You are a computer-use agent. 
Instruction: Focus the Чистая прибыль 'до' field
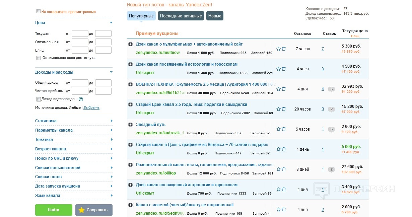103,91
